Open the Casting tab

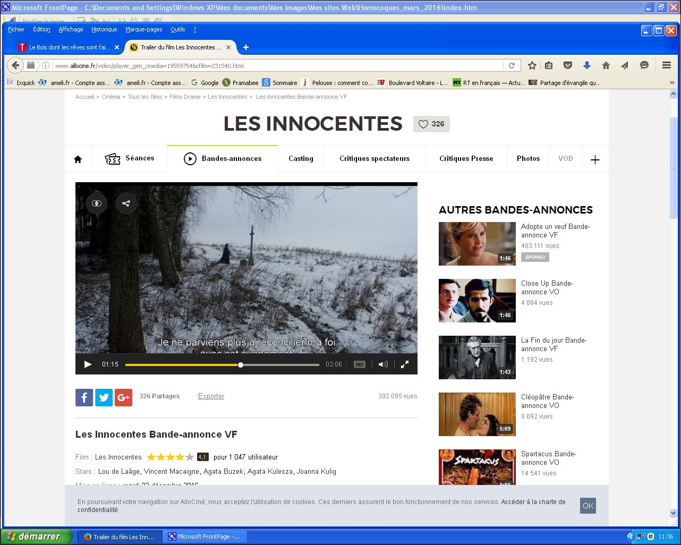pos(301,159)
